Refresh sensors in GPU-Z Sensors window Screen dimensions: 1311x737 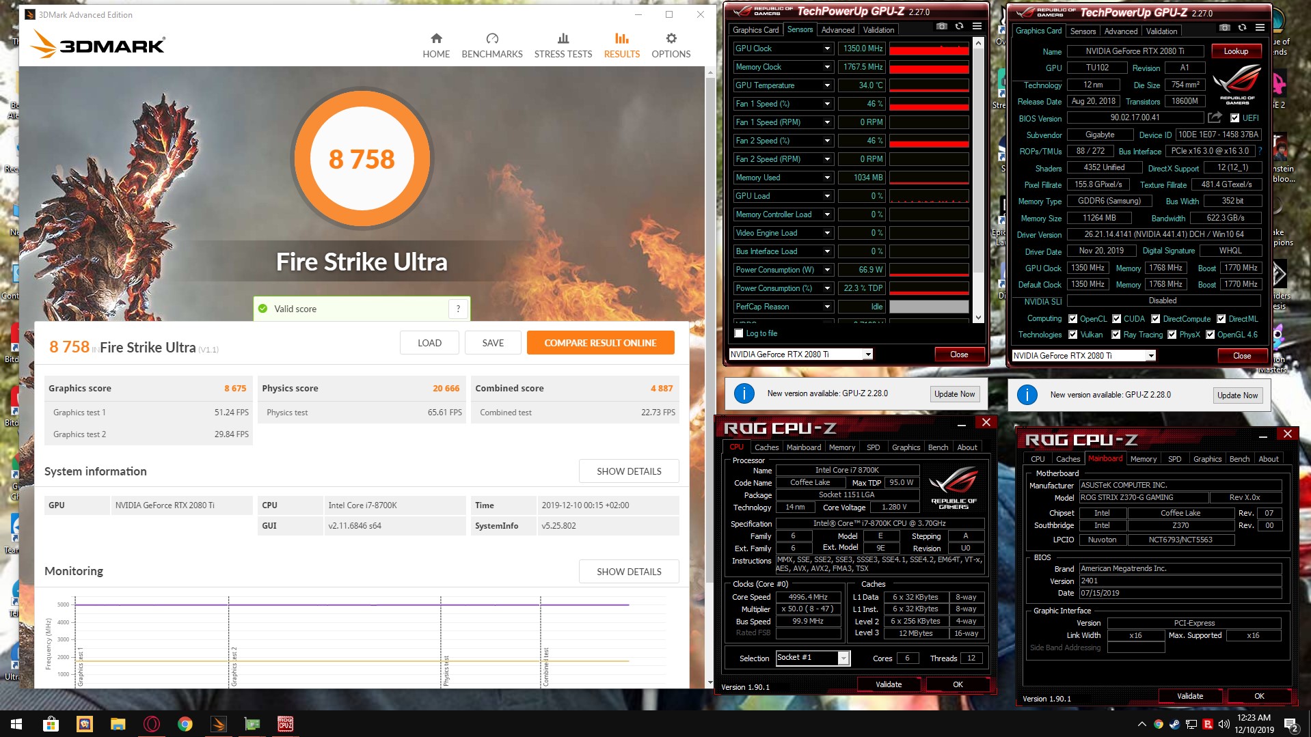pyautogui.click(x=959, y=27)
